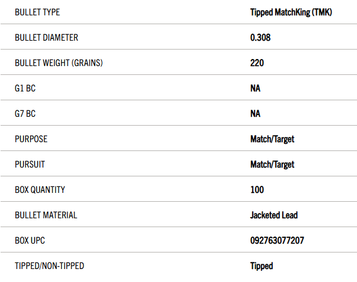357x282 pixels.
Task: Select the 100 box quantity value
Action: pyautogui.click(x=257, y=190)
